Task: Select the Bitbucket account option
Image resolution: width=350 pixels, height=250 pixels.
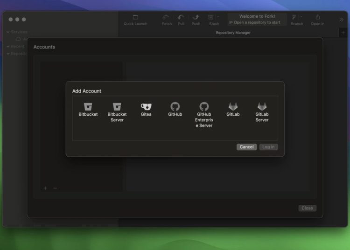Action: pos(88,110)
